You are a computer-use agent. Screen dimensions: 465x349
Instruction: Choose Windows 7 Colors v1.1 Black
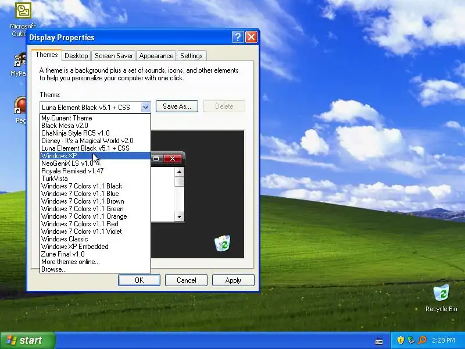coord(95,186)
